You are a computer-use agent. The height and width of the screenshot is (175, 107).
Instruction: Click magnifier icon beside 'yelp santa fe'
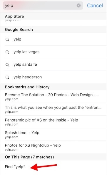(x=7, y=65)
